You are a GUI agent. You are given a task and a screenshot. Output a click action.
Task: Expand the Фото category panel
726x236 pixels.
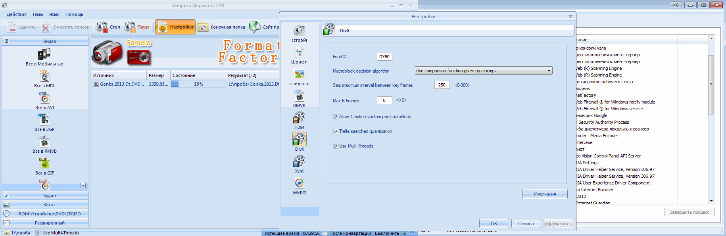click(x=45, y=205)
